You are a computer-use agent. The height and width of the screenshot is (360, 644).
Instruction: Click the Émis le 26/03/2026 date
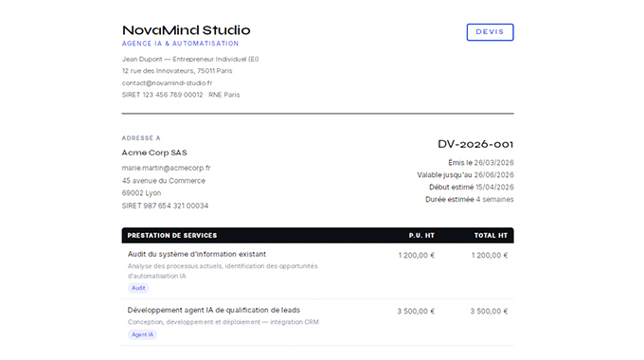[x=481, y=163]
